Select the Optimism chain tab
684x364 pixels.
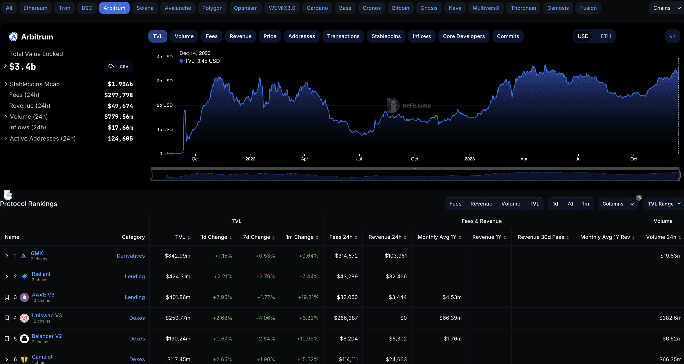click(246, 8)
